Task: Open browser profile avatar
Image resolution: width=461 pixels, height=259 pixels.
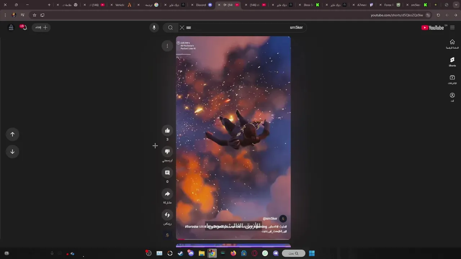Action: 14,15
